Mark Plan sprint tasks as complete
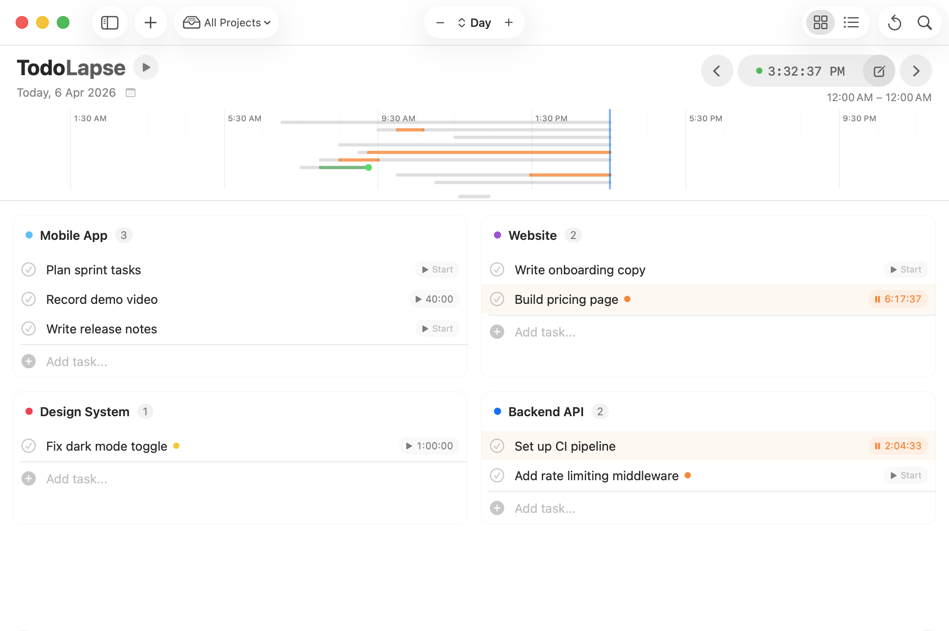The image size is (949, 631). pos(29,270)
